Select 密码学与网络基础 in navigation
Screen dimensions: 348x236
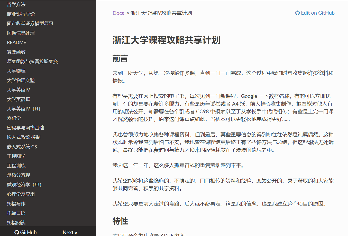tap(25, 128)
